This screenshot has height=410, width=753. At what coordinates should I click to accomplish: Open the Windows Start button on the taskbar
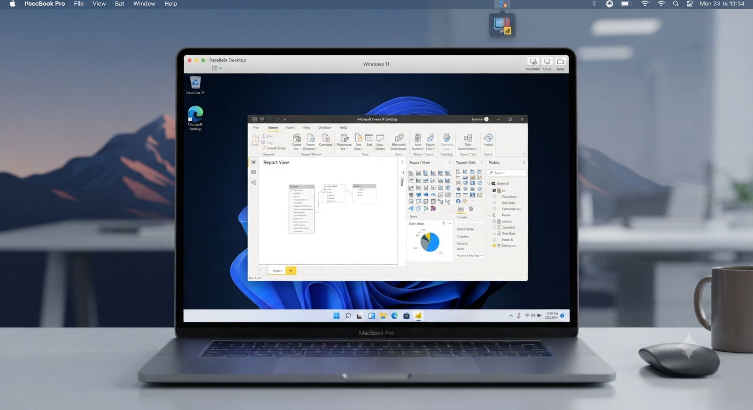pos(336,316)
